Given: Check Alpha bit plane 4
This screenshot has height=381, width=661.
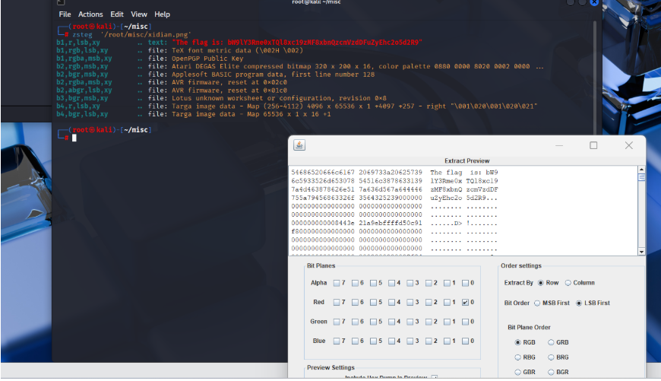Looking at the screenshot, I should click(391, 283).
